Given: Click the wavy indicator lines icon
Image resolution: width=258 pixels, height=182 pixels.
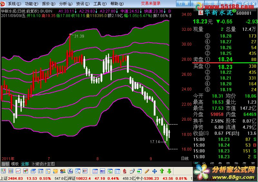Looking at the screenshot, I should [x=95, y=171].
